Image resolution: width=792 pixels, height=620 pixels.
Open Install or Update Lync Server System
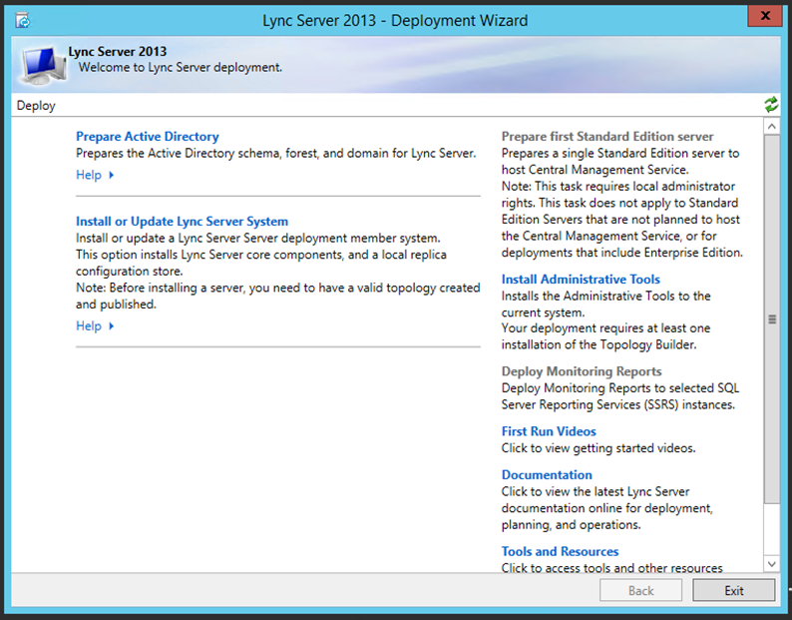[x=182, y=222]
